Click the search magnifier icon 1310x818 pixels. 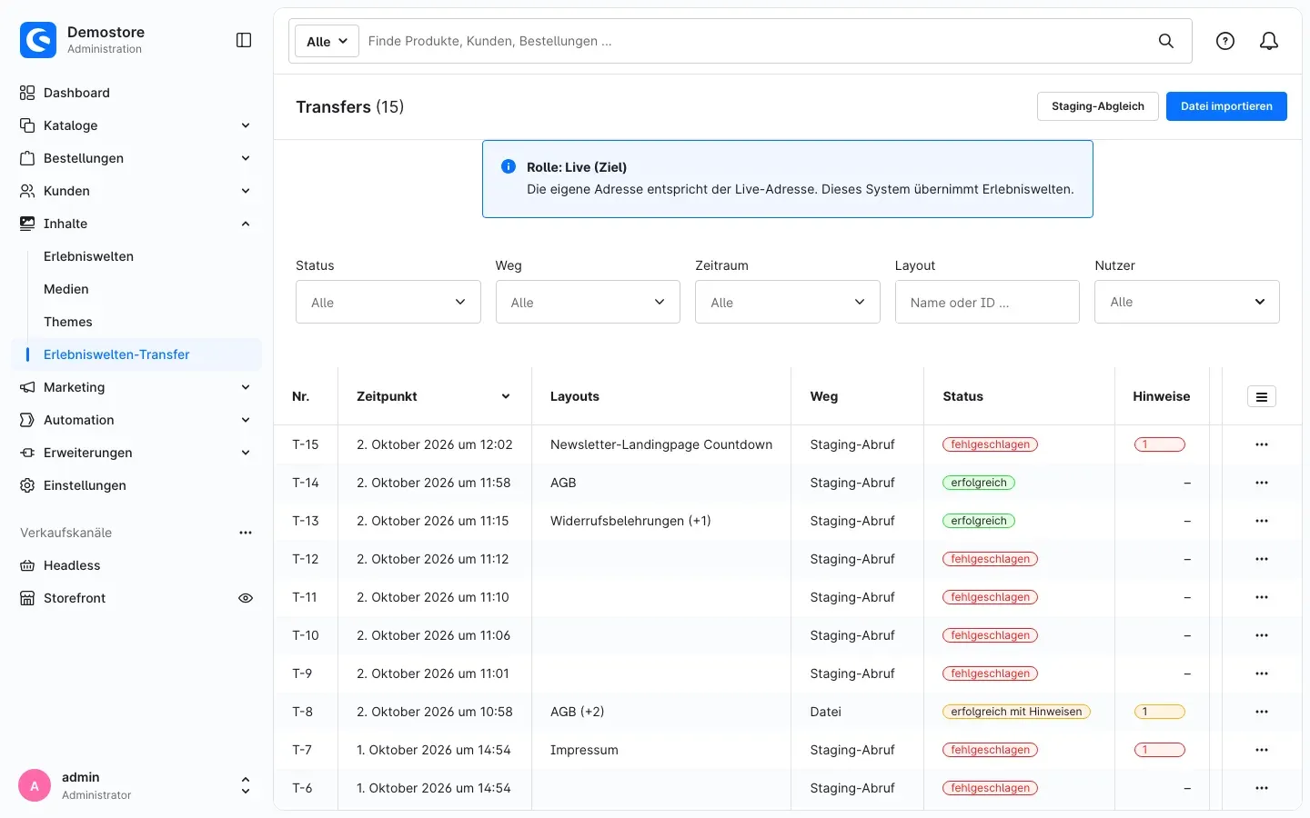[1166, 41]
